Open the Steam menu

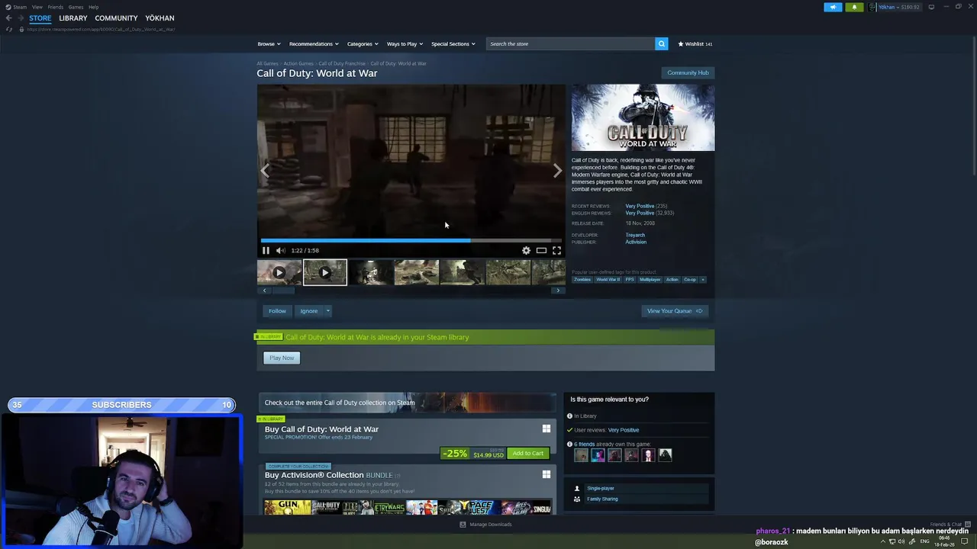pyautogui.click(x=16, y=7)
